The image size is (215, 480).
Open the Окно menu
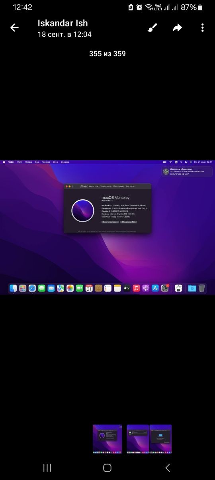(x=55, y=162)
